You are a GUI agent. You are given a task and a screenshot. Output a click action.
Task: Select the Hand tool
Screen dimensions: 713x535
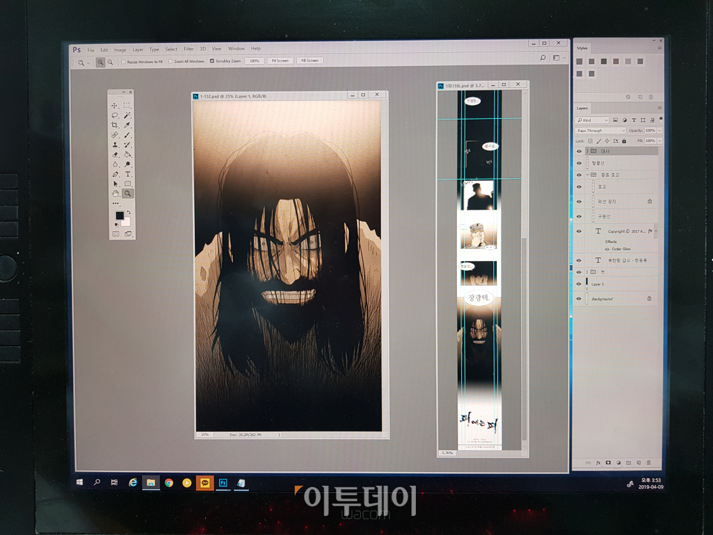[115, 193]
